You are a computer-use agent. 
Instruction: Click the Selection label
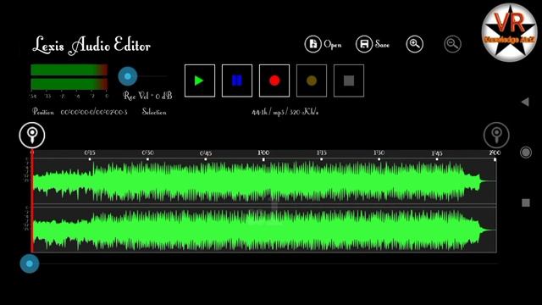click(x=154, y=112)
